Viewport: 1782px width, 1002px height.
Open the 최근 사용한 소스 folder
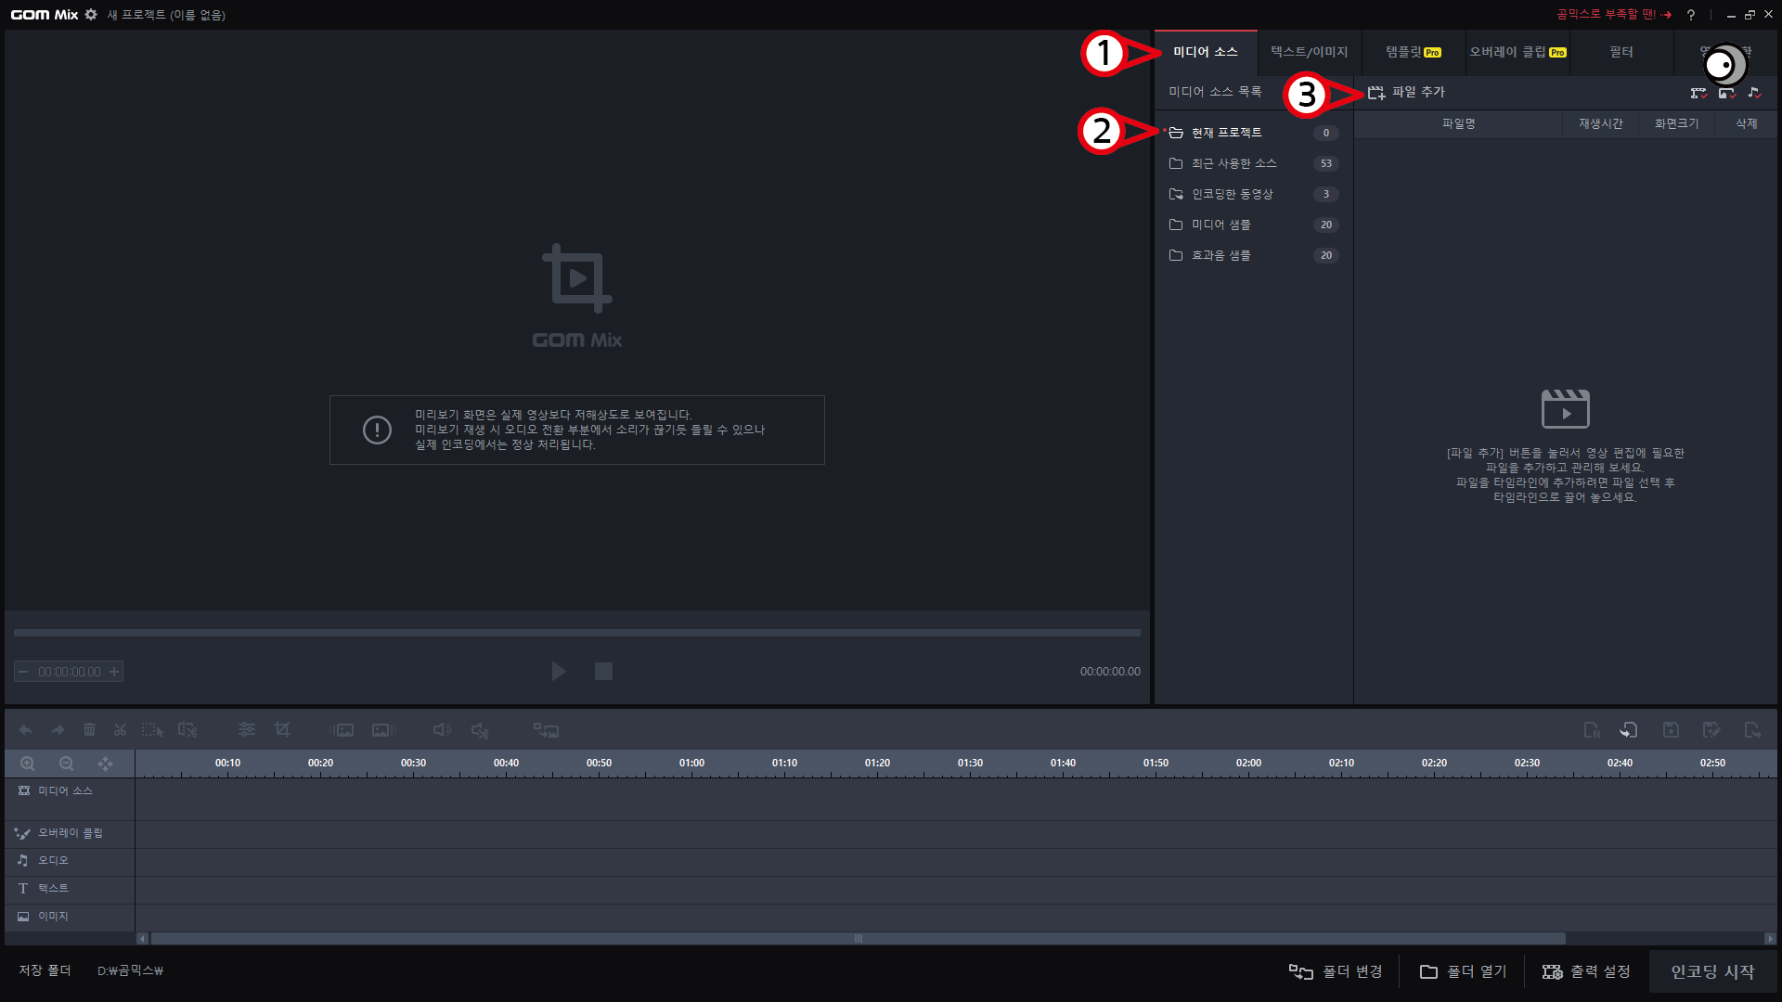[x=1233, y=163]
